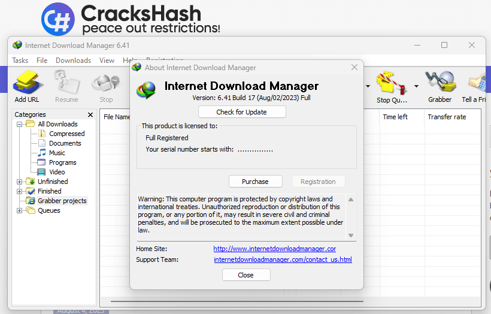Image resolution: width=491 pixels, height=314 pixels.
Task: Select the Video category
Action: click(x=57, y=172)
